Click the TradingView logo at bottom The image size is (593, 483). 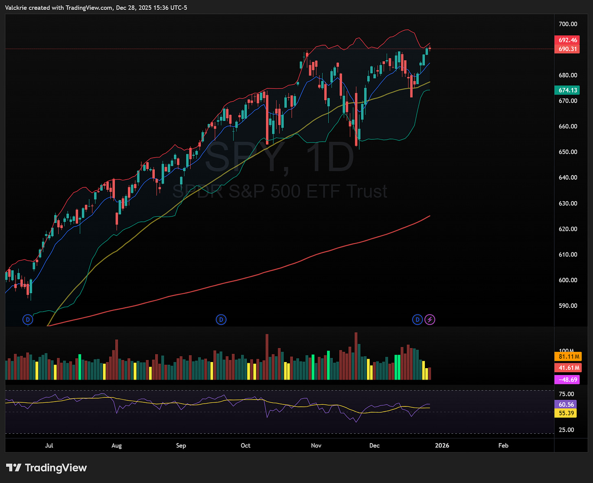point(46,468)
